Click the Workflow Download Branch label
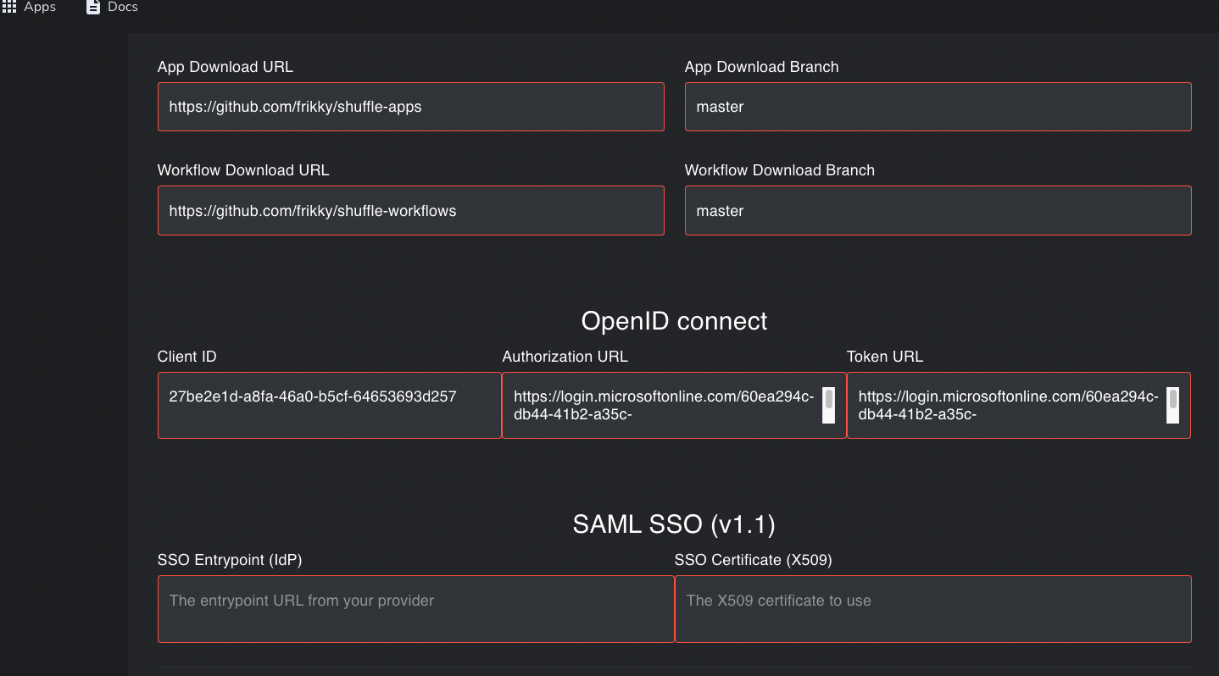Viewport: 1219px width, 676px height. tap(780, 170)
